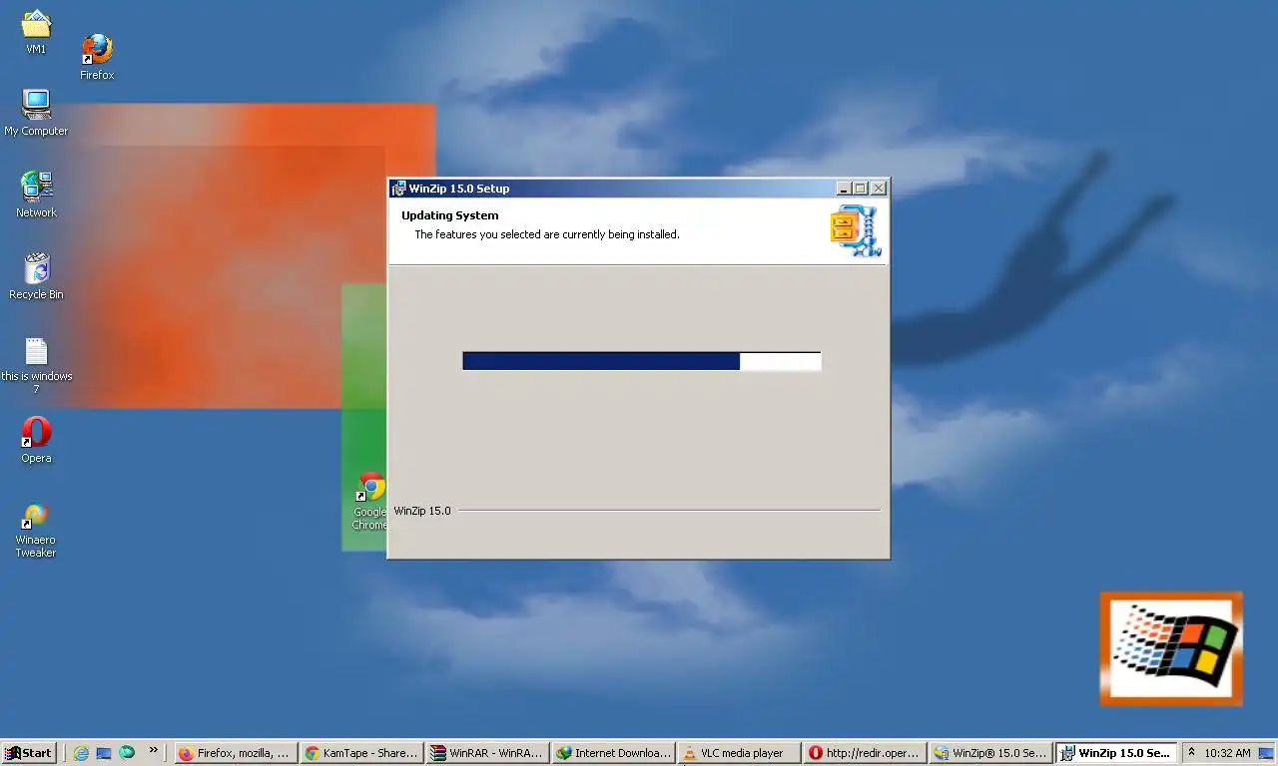Minimize the WinZip 15.0 Setup window
Screen dimensions: 1278x766
pyautogui.click(x=844, y=189)
